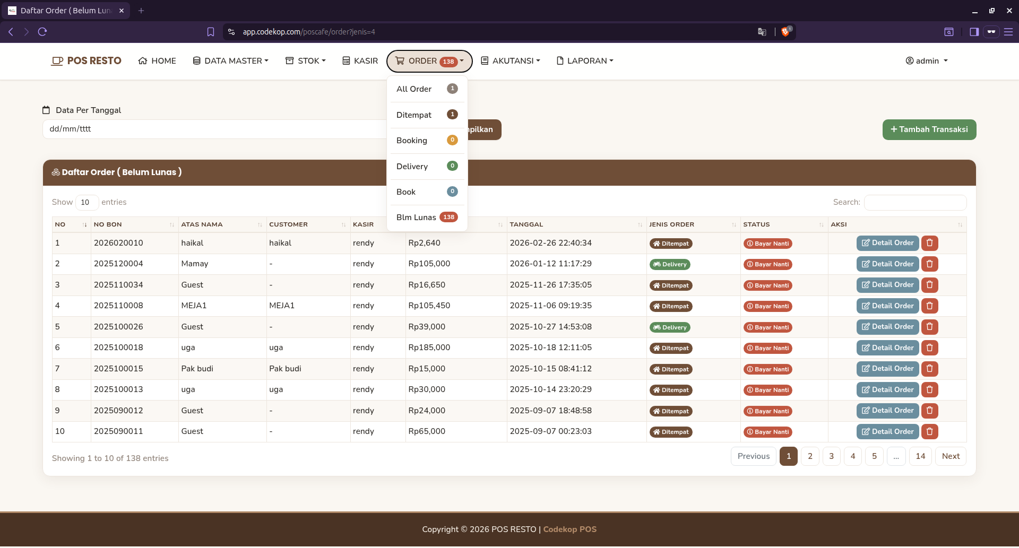Reload the browser page
Viewport: 1019px width, 548px height.
coord(42,32)
